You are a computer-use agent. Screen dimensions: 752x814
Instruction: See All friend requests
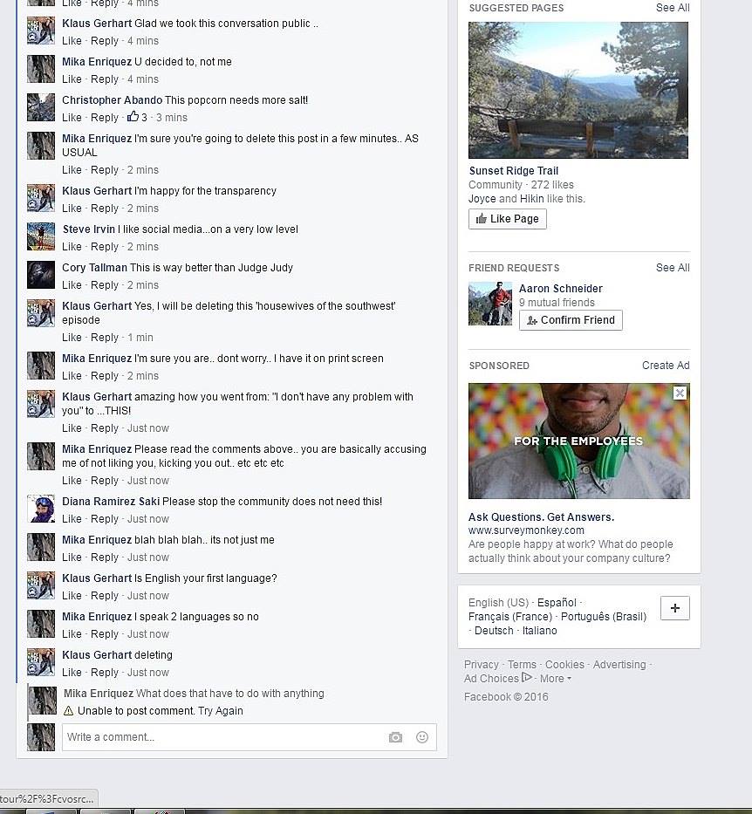(673, 268)
